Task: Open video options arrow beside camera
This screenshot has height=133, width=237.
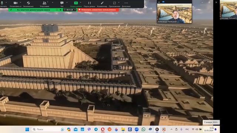Action: point(20,3)
